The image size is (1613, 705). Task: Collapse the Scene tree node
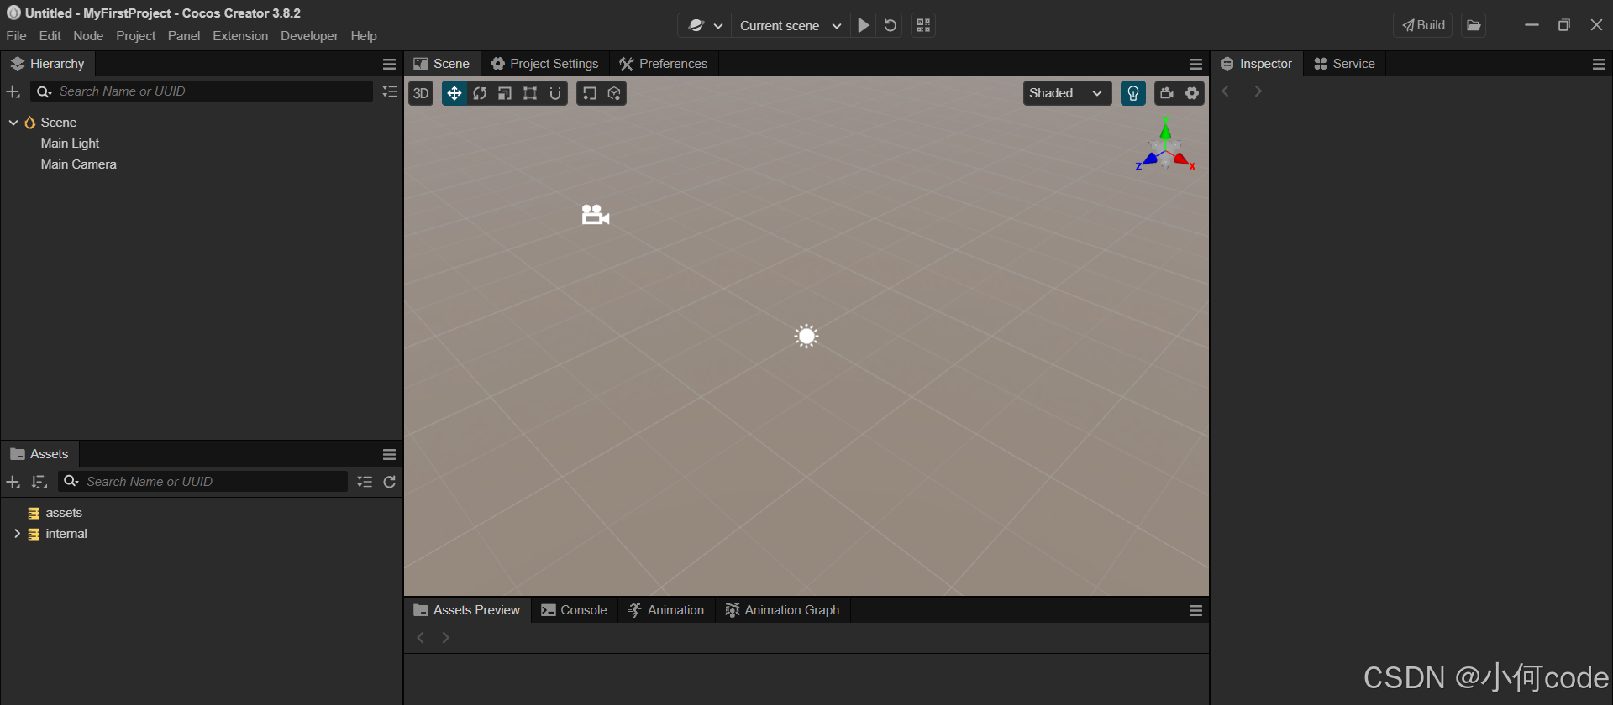point(13,123)
